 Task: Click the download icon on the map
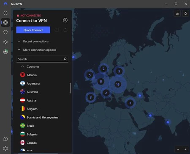[x=177, y=14]
